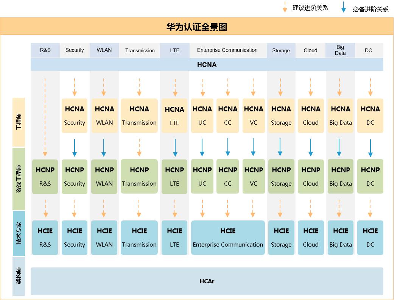Select the HCNA Cloud certification box
Image resolution: width=400 pixels, height=300 pixels.
coord(310,116)
